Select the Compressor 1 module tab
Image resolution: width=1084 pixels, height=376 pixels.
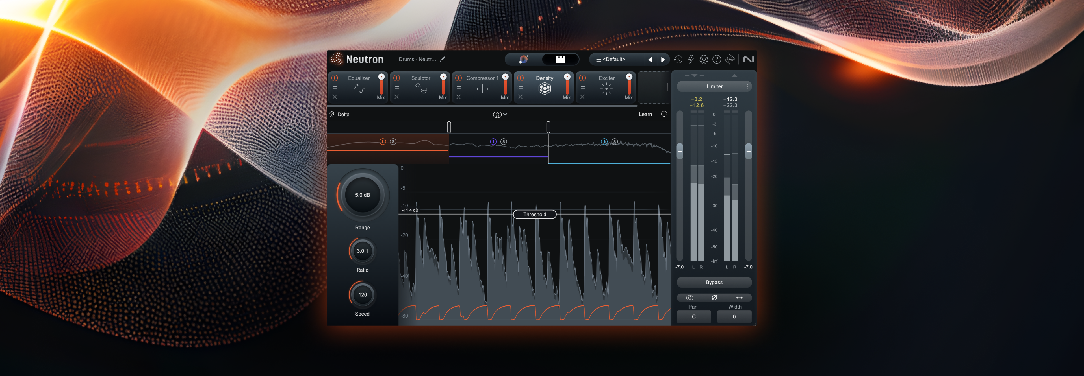(x=482, y=87)
